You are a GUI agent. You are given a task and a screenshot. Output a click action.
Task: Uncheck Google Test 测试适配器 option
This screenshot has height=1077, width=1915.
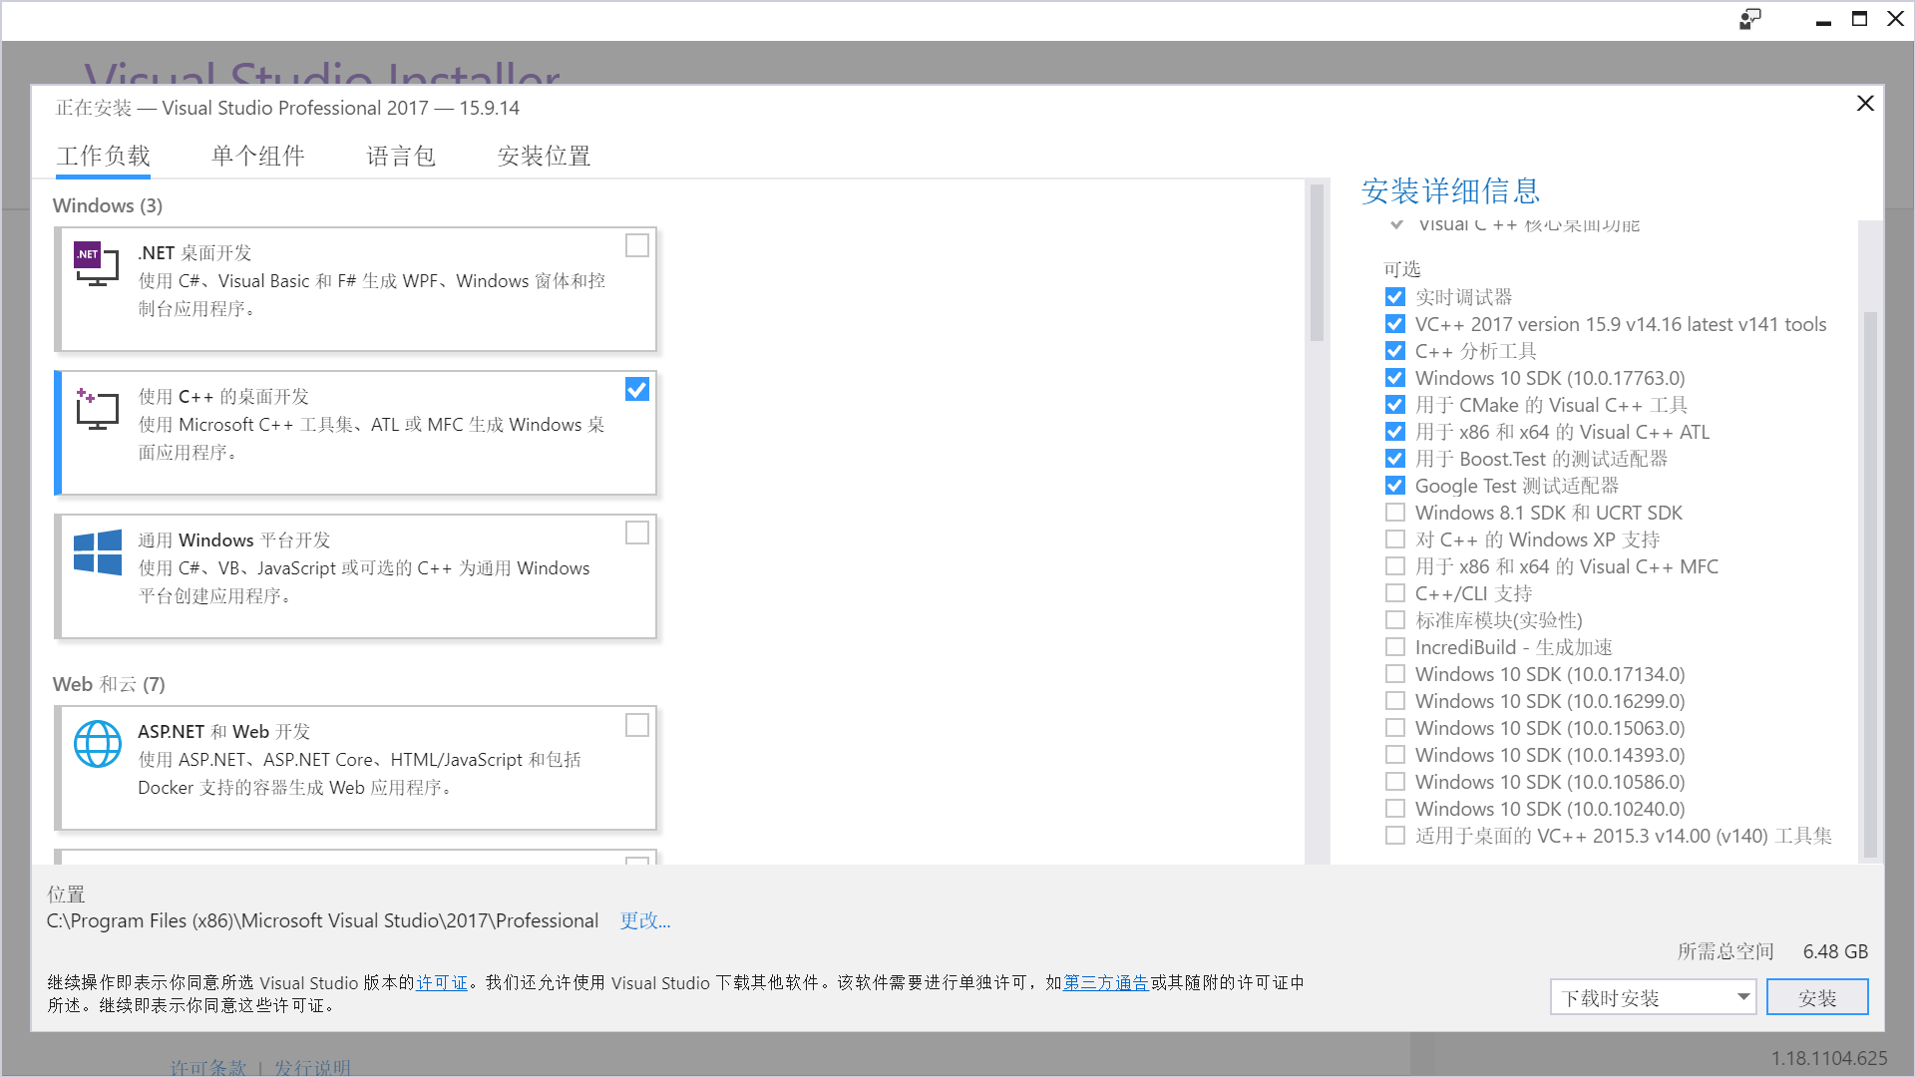pos(1395,486)
